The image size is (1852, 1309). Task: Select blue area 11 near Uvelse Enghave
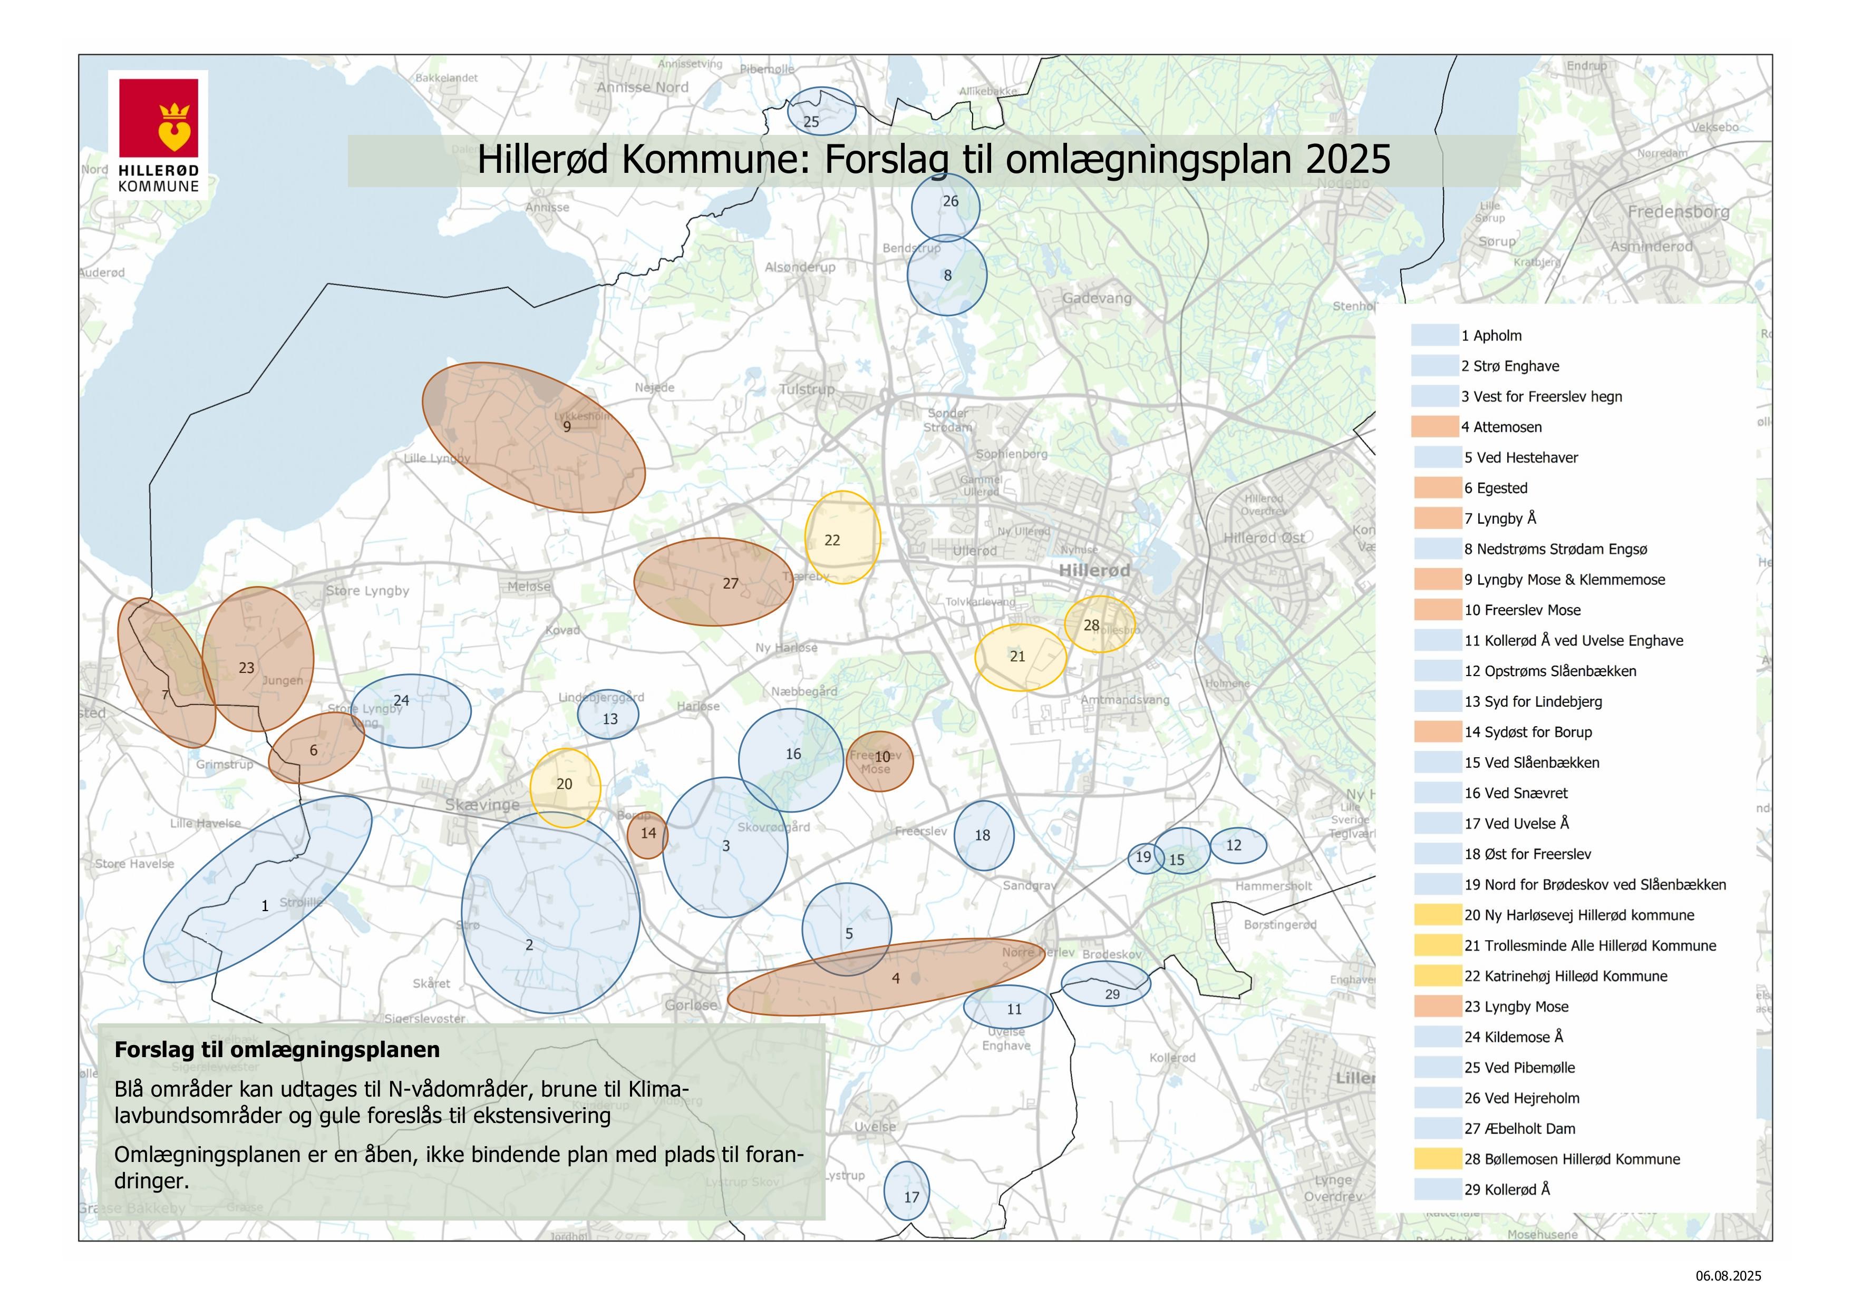click(x=1009, y=1007)
